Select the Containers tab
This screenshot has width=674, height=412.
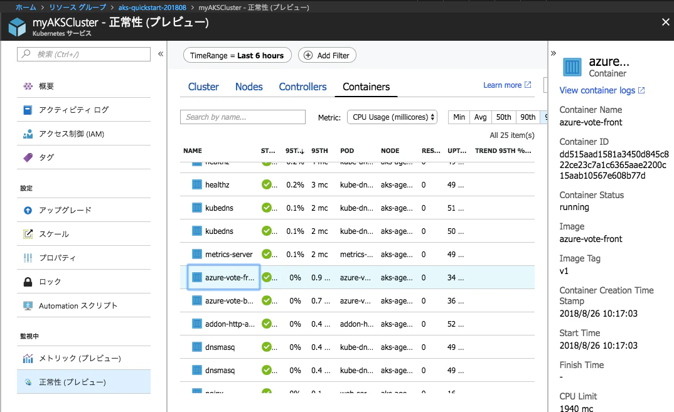coord(366,87)
